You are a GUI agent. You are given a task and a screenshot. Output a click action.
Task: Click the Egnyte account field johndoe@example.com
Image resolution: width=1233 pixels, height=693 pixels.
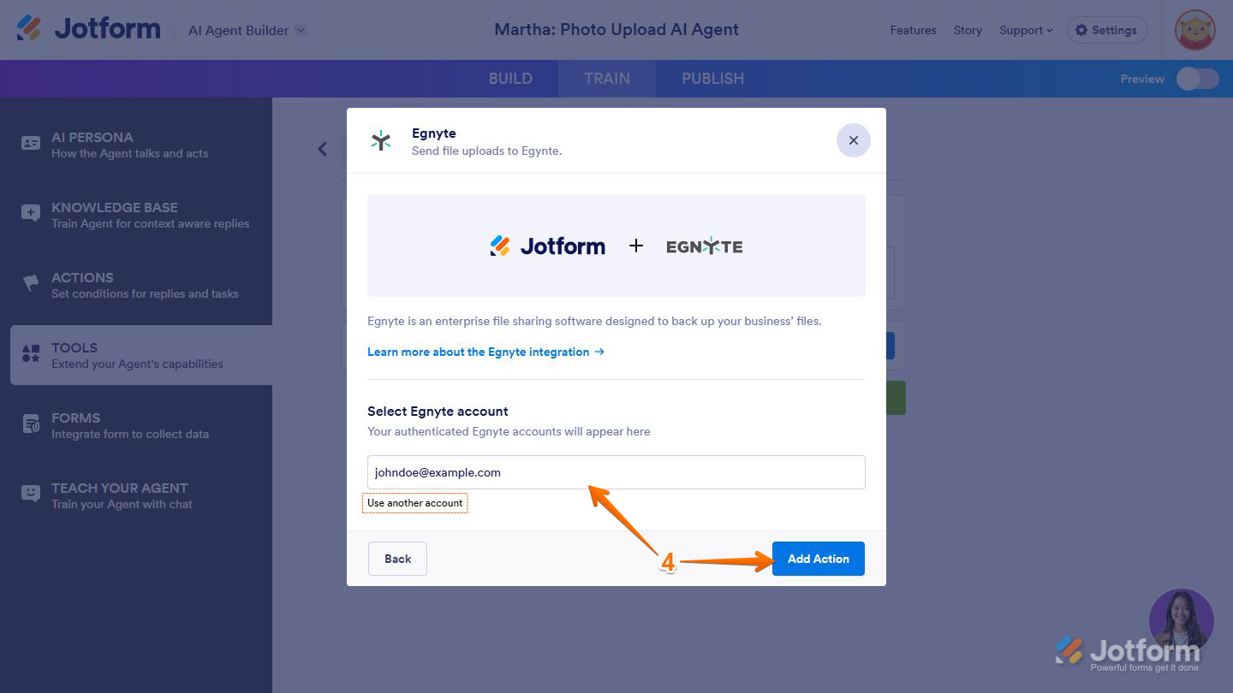point(616,472)
